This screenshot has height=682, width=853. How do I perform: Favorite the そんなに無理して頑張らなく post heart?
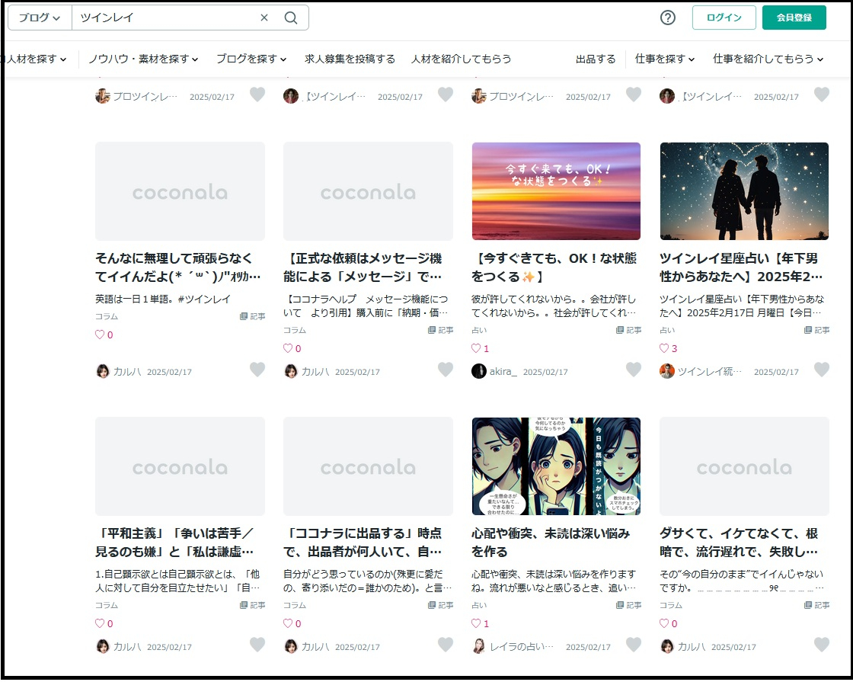pyautogui.click(x=257, y=370)
